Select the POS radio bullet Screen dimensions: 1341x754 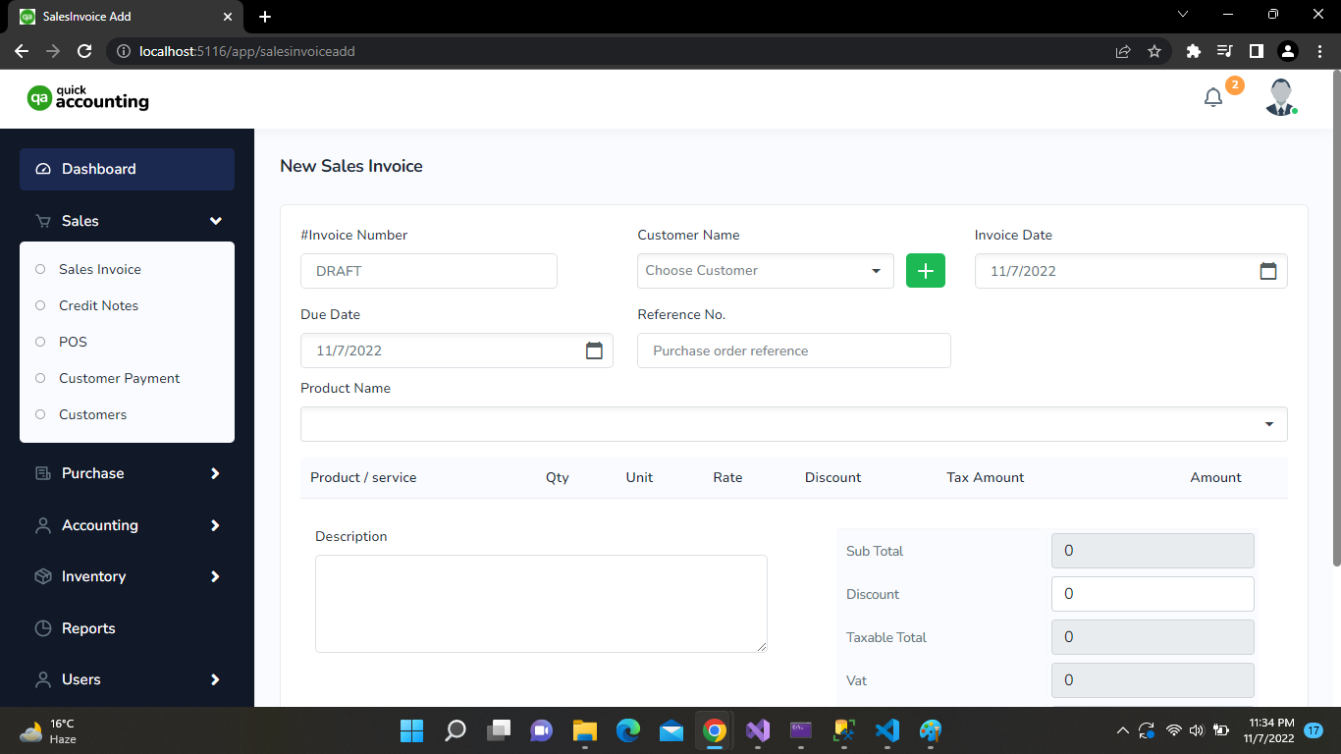[x=40, y=342]
